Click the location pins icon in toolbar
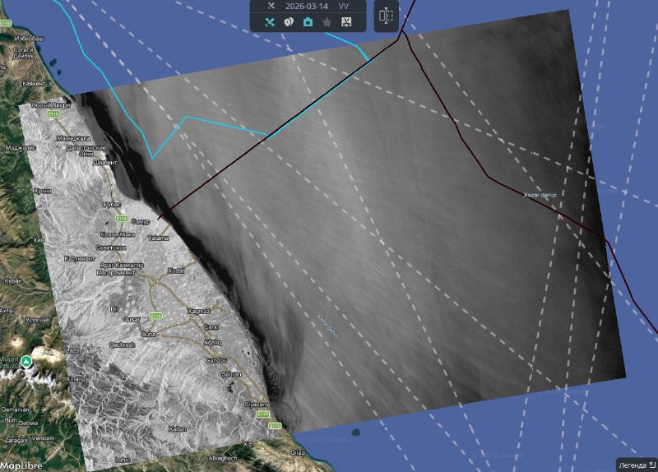 point(288,22)
